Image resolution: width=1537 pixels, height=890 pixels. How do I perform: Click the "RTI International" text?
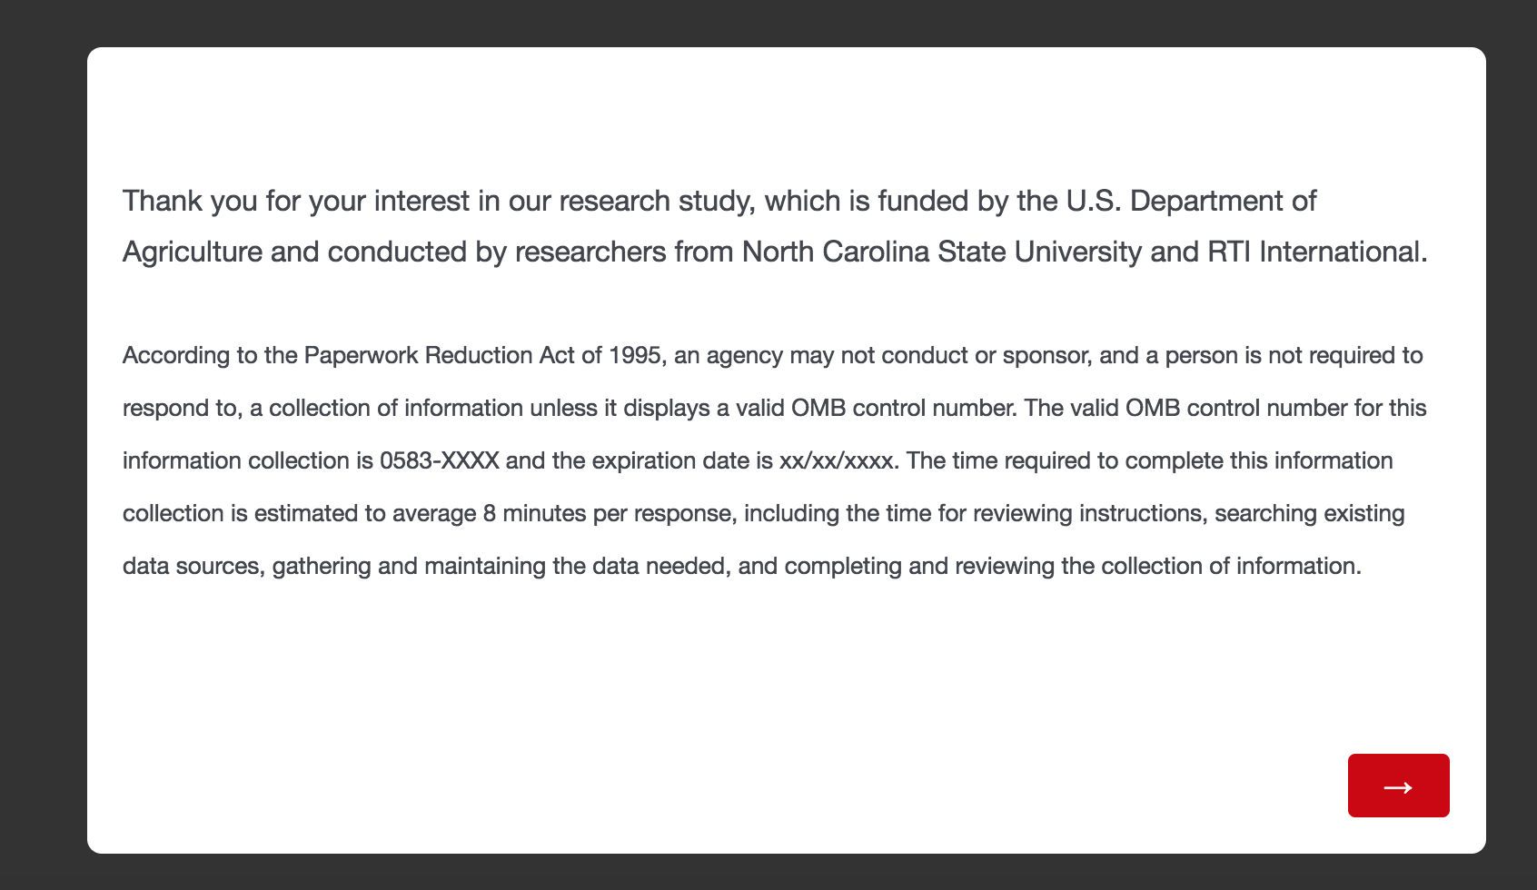(x=1314, y=252)
